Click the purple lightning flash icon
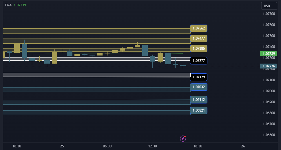281x150 pixels. 183,138
